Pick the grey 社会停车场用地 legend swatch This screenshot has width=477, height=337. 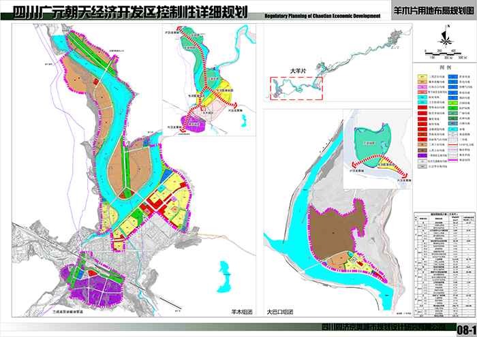click(x=422, y=167)
